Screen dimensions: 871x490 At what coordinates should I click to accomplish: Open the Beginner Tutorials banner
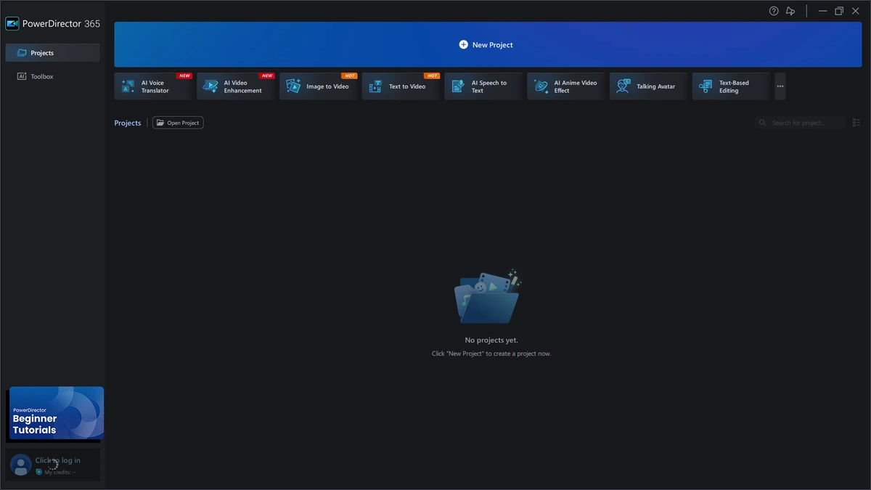(57, 413)
